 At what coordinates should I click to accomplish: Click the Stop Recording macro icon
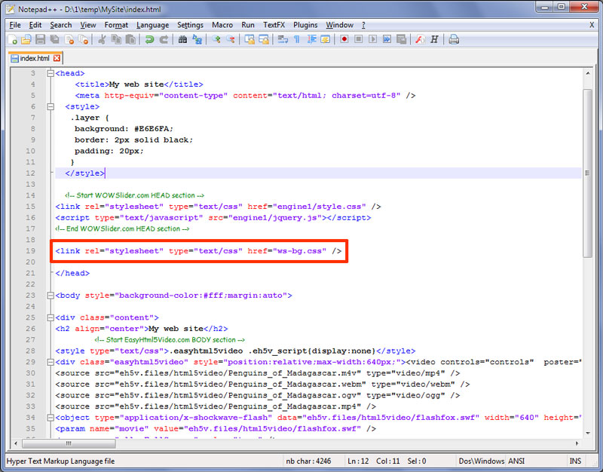pos(359,39)
